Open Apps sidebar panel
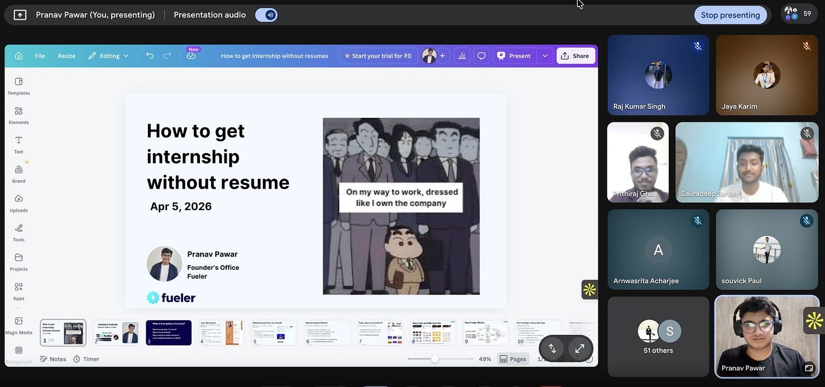825x387 pixels. (x=19, y=291)
